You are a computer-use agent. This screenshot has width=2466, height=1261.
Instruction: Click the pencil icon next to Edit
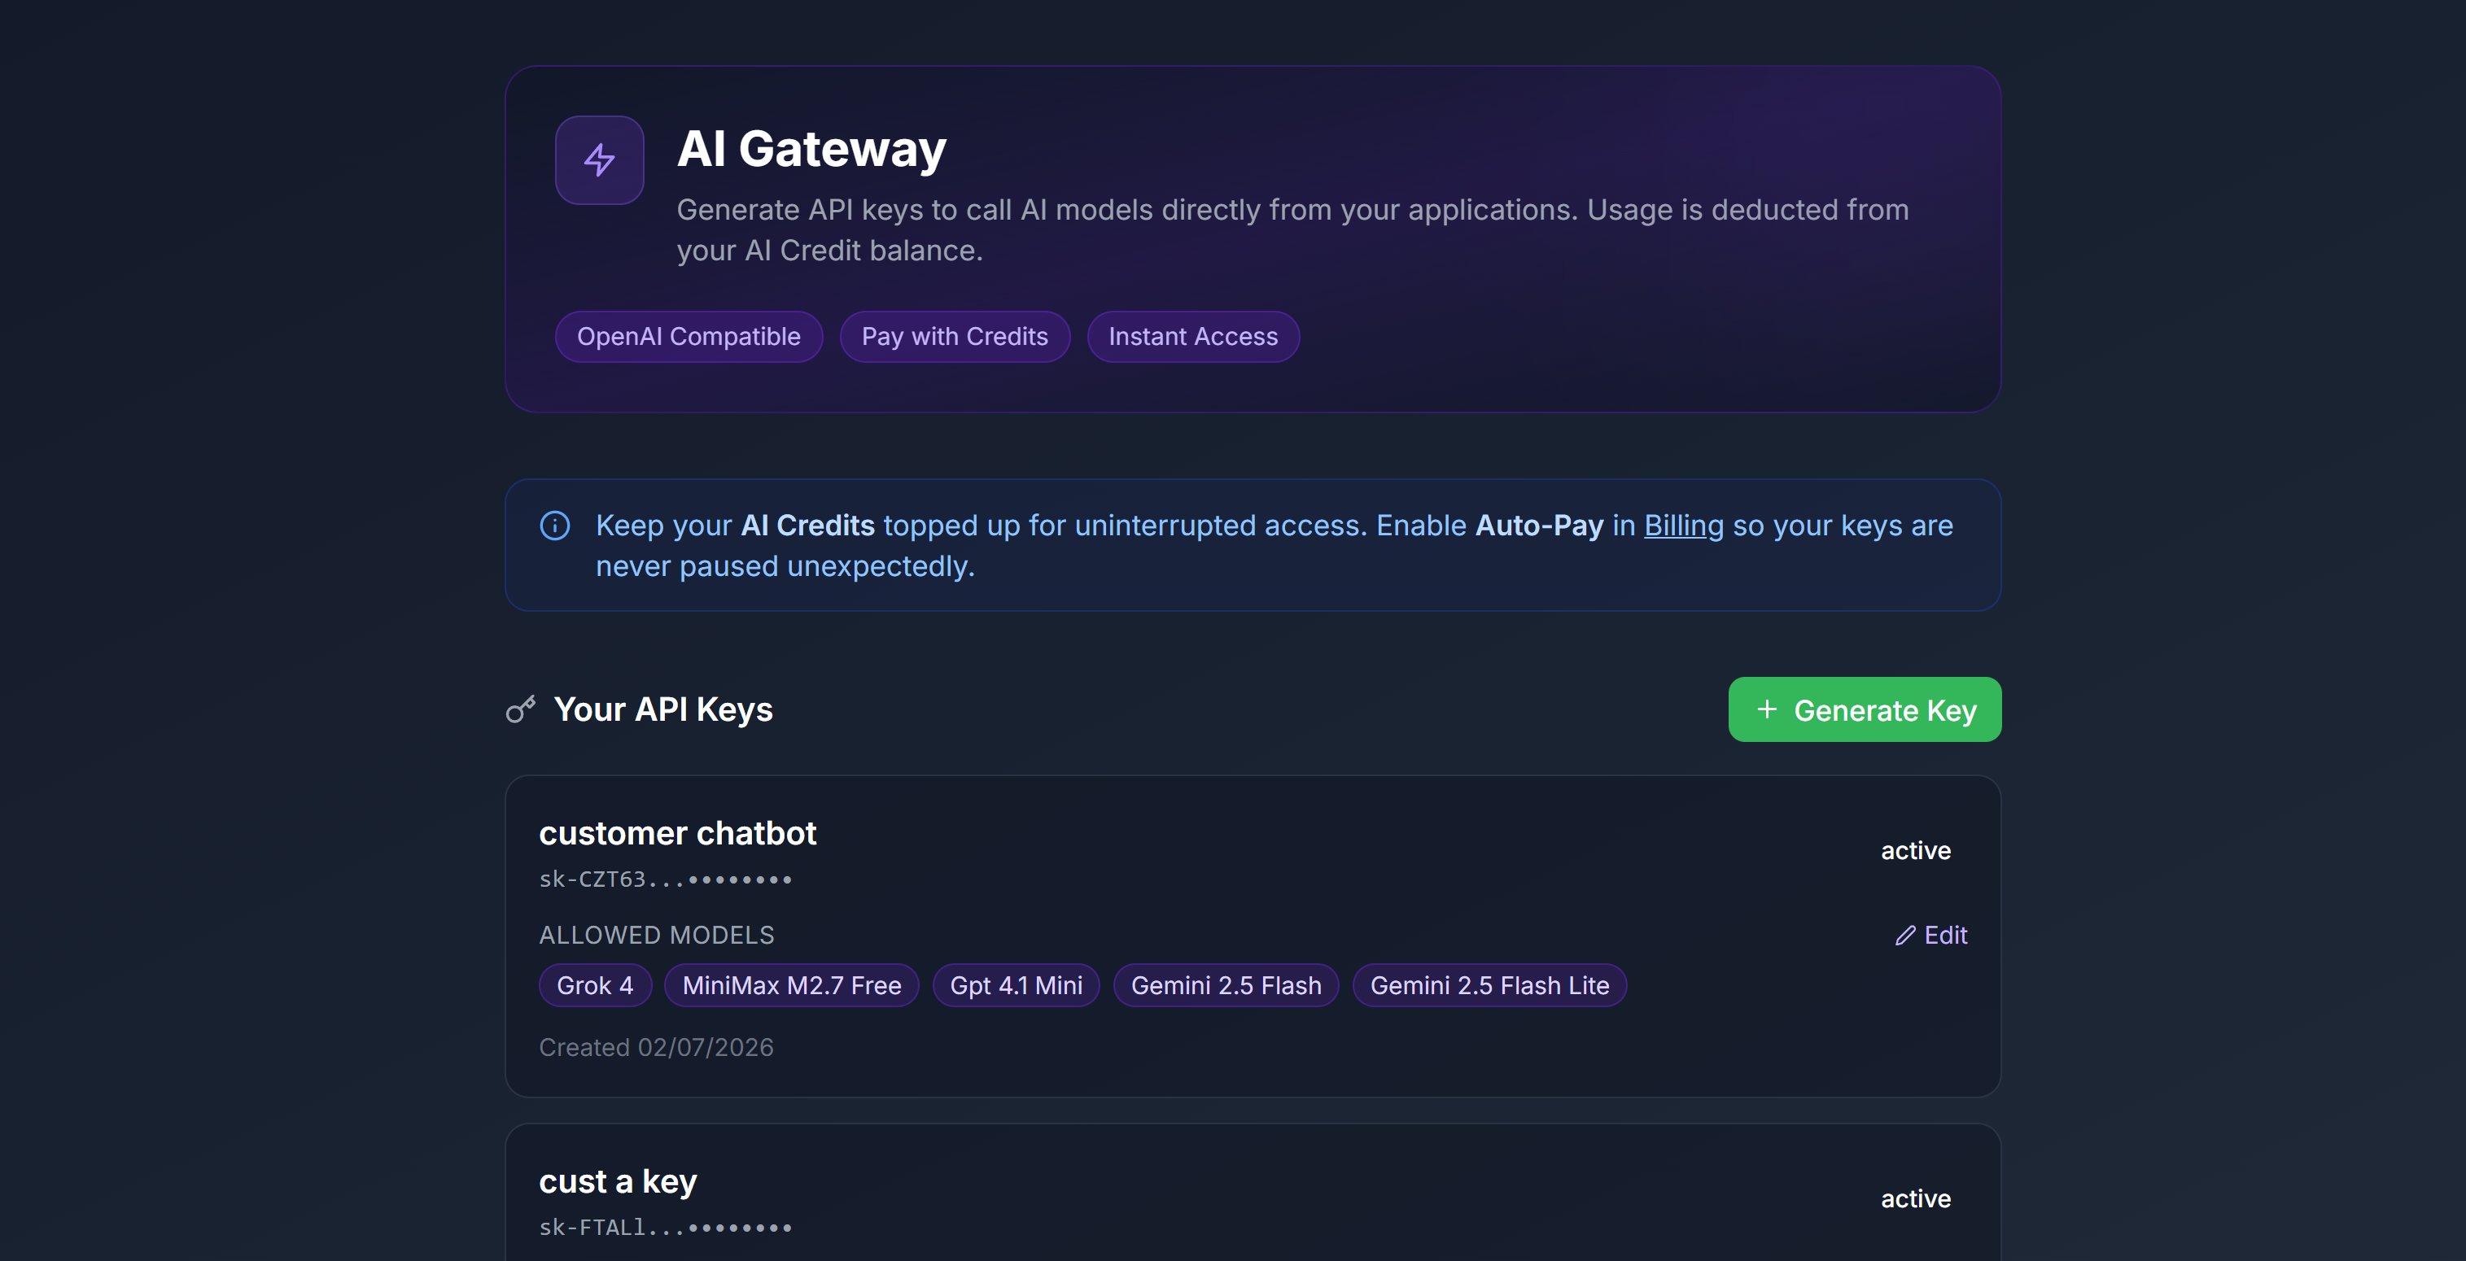(x=1905, y=935)
